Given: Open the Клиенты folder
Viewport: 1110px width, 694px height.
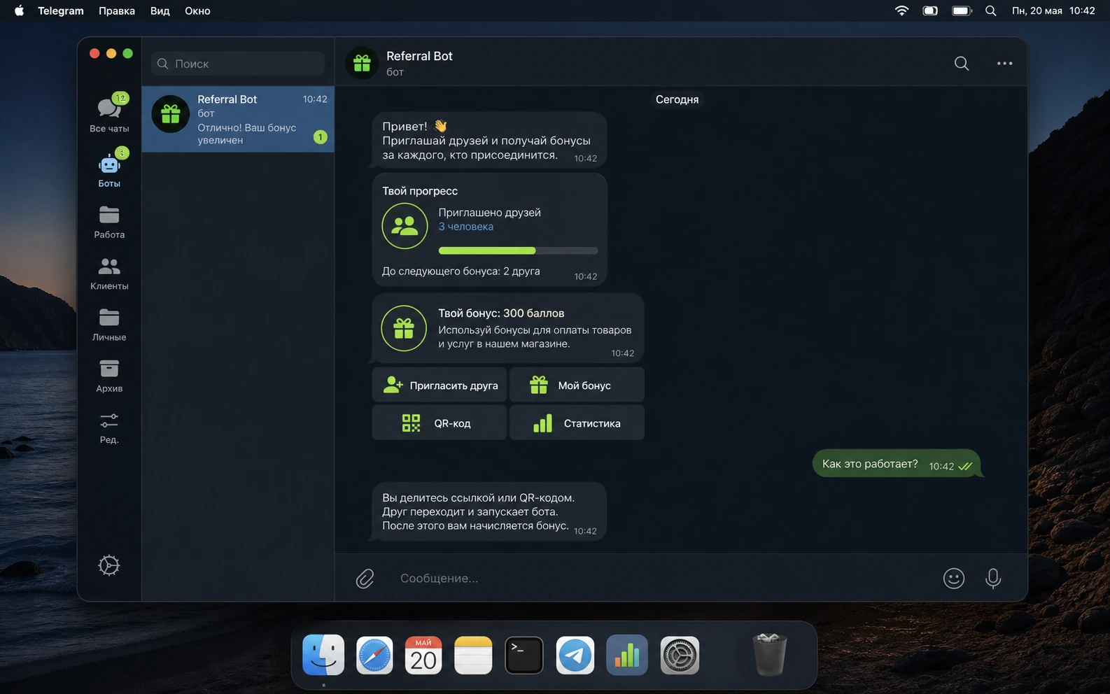Looking at the screenshot, I should (109, 273).
